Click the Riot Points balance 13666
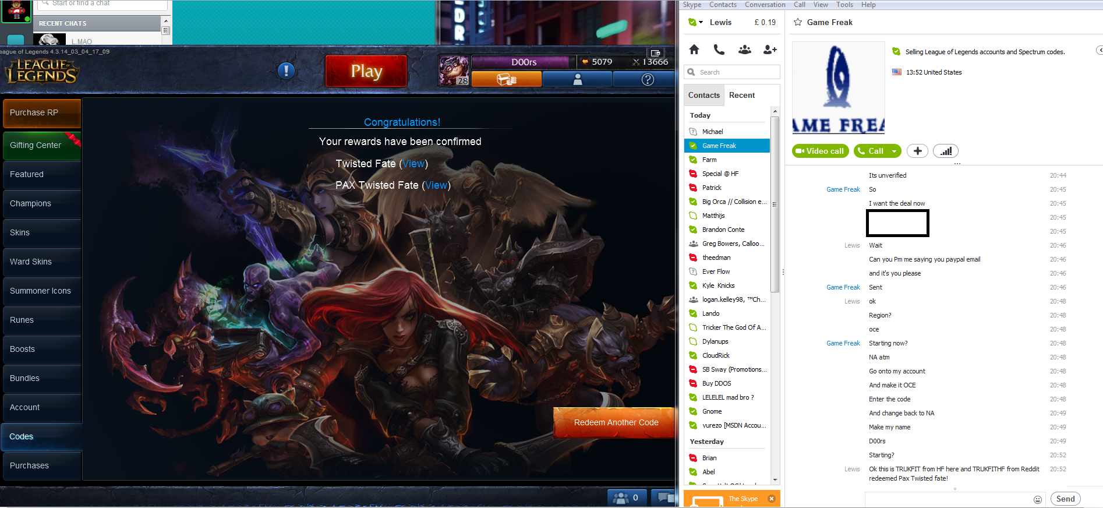1103x508 pixels. 651,62
